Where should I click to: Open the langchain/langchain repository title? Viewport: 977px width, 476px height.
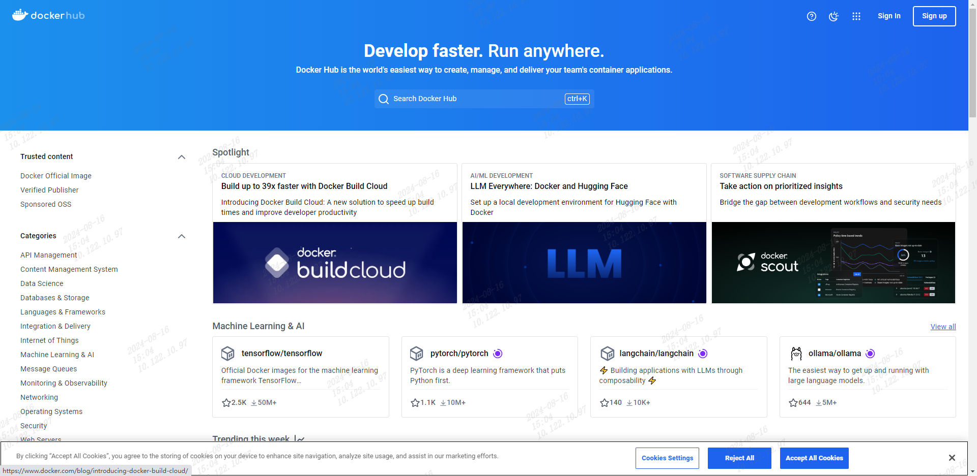[x=656, y=353]
